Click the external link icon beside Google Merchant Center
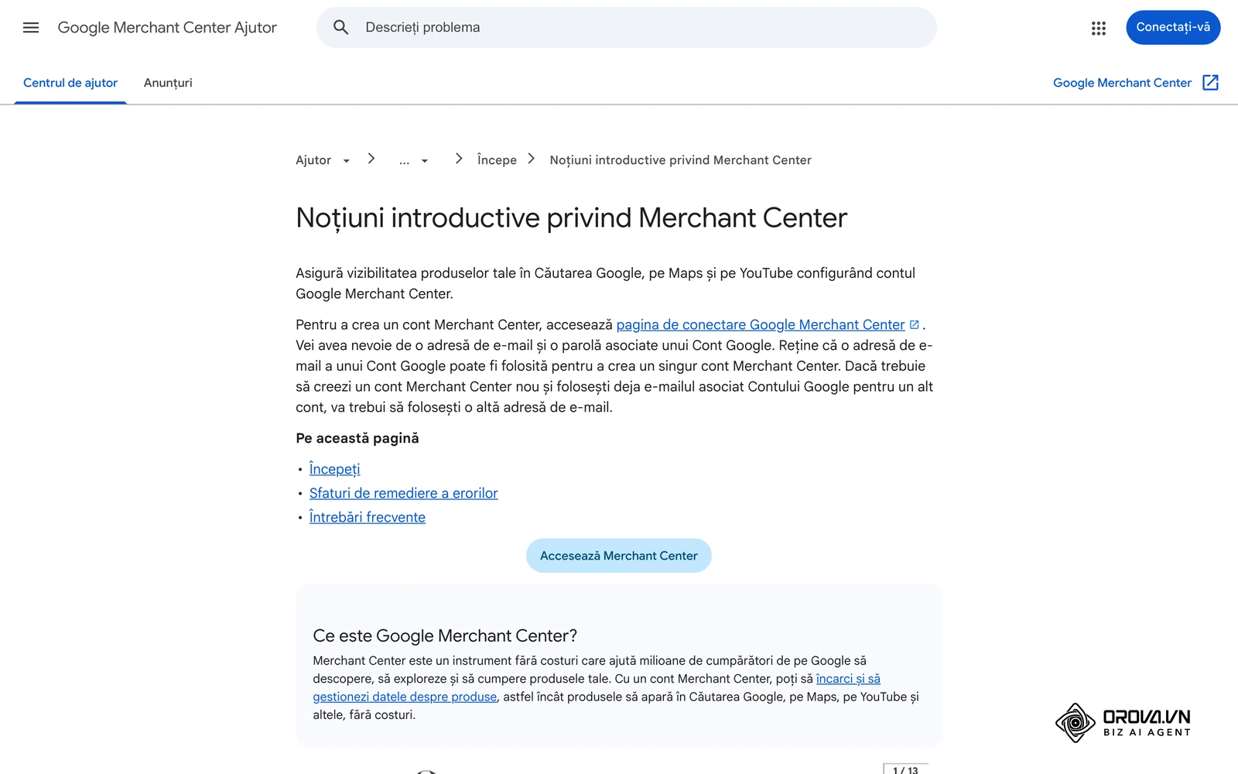 1211,83
